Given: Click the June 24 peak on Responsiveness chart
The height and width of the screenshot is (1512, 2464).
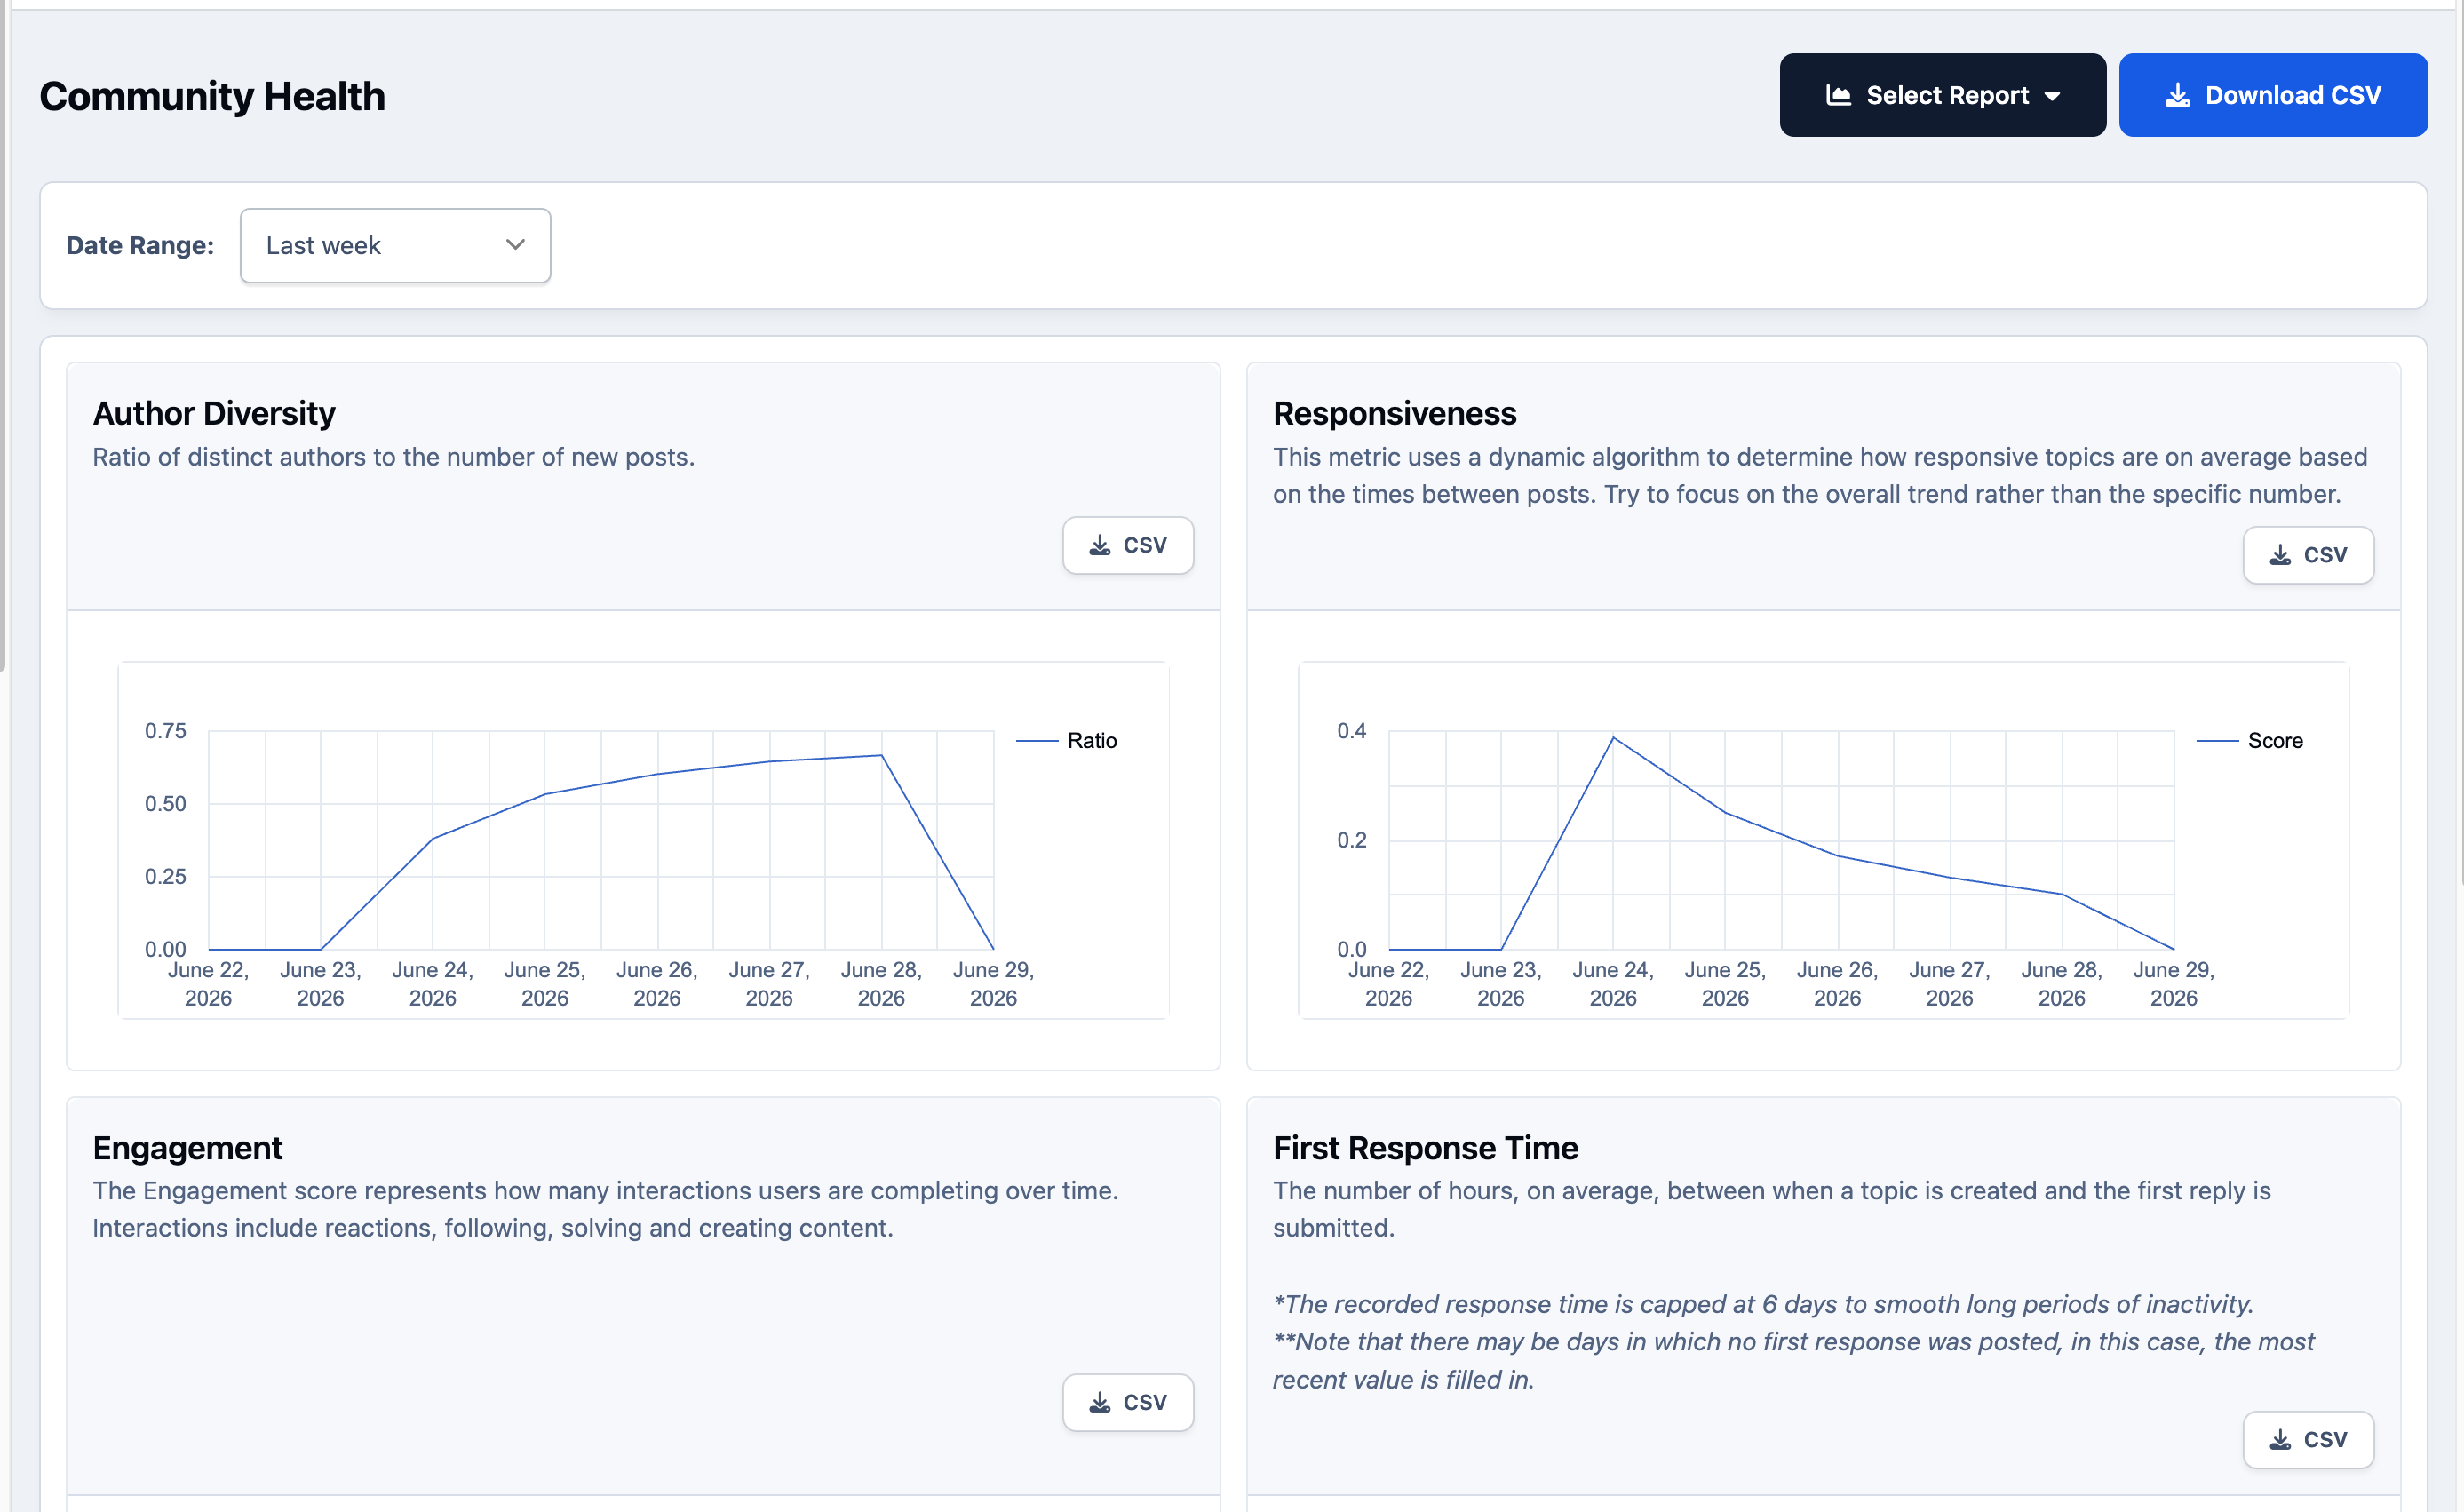Looking at the screenshot, I should pos(1613,737).
